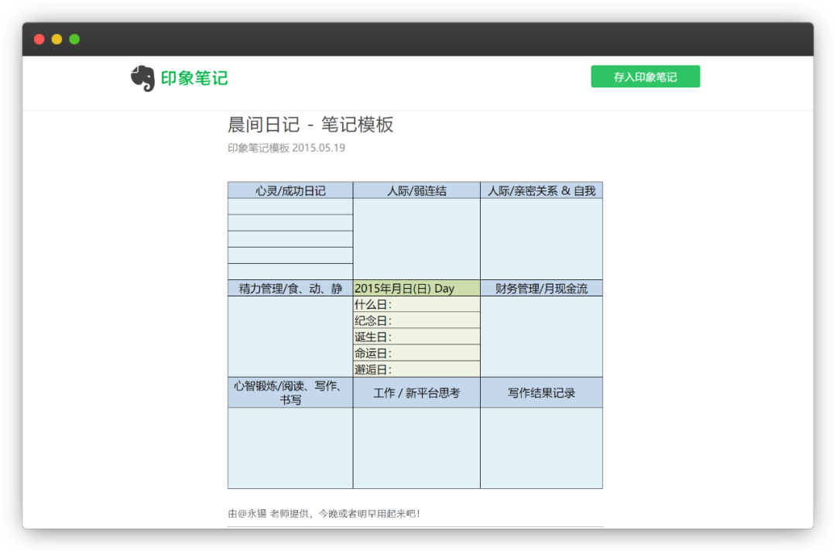Click the 命运日 row in the table
Viewport: 836px width, 551px height.
[416, 354]
